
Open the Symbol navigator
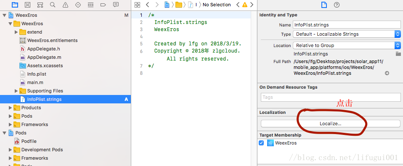tap(40, 5)
